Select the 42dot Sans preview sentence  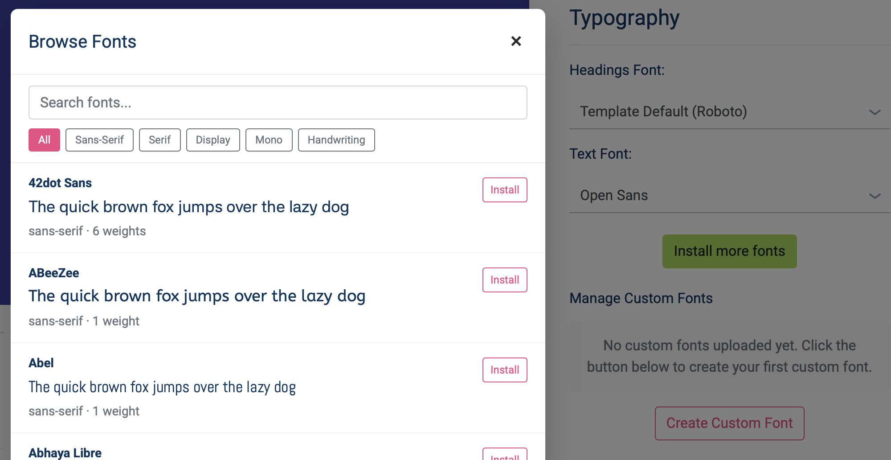(x=188, y=207)
